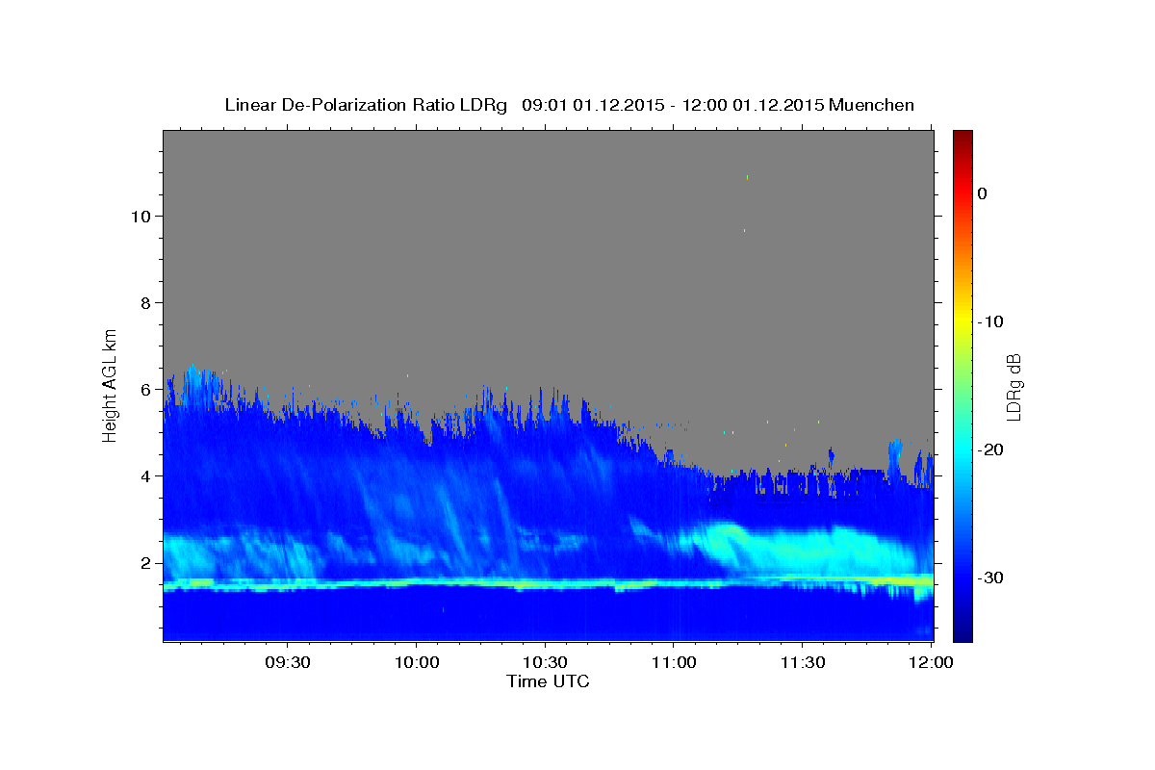The width and height of the screenshot is (1155, 770).
Task: Click the plot title 'Linear De-Polarization Ratio LDRg'
Action: [x=365, y=105]
